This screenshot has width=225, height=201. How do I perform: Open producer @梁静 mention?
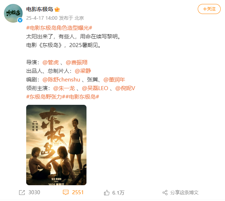pyautogui.click(x=83, y=71)
